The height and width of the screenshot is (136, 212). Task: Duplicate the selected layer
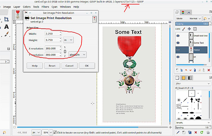point(195,70)
